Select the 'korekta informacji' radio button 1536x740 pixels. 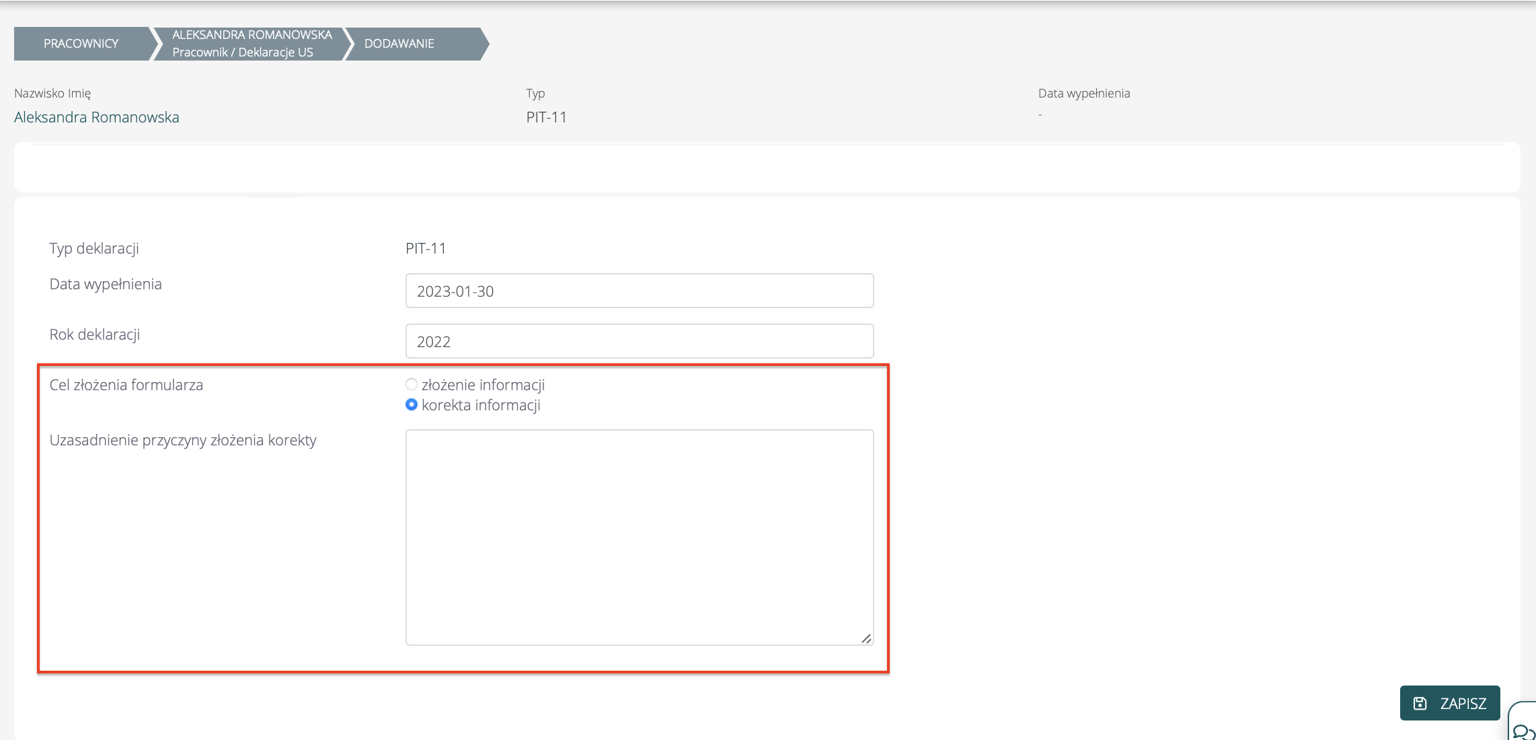[x=412, y=404]
